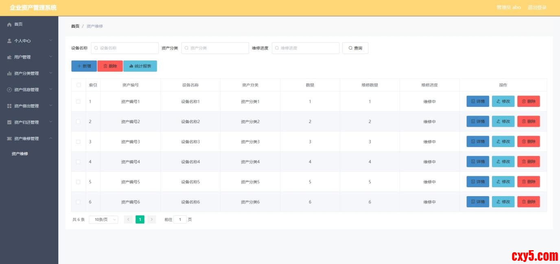Viewport: 560px width, 264px height.
Task: Open the 10条/页 page size dropdown
Action: 103,220
